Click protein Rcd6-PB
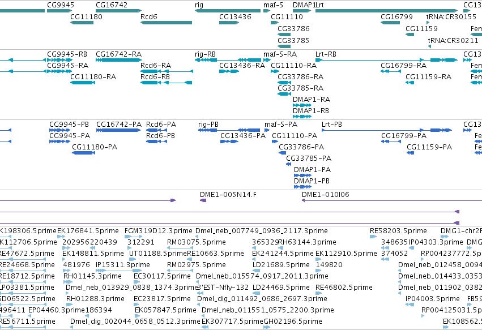The width and height of the screenshot is (482, 330). (x=160, y=136)
